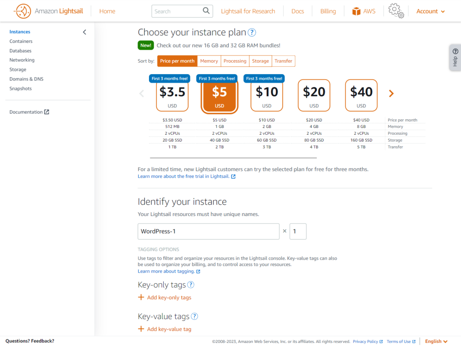Screen dimensions: 461x348
Task: Collapse the left navigation sidebar
Action: tap(84, 32)
